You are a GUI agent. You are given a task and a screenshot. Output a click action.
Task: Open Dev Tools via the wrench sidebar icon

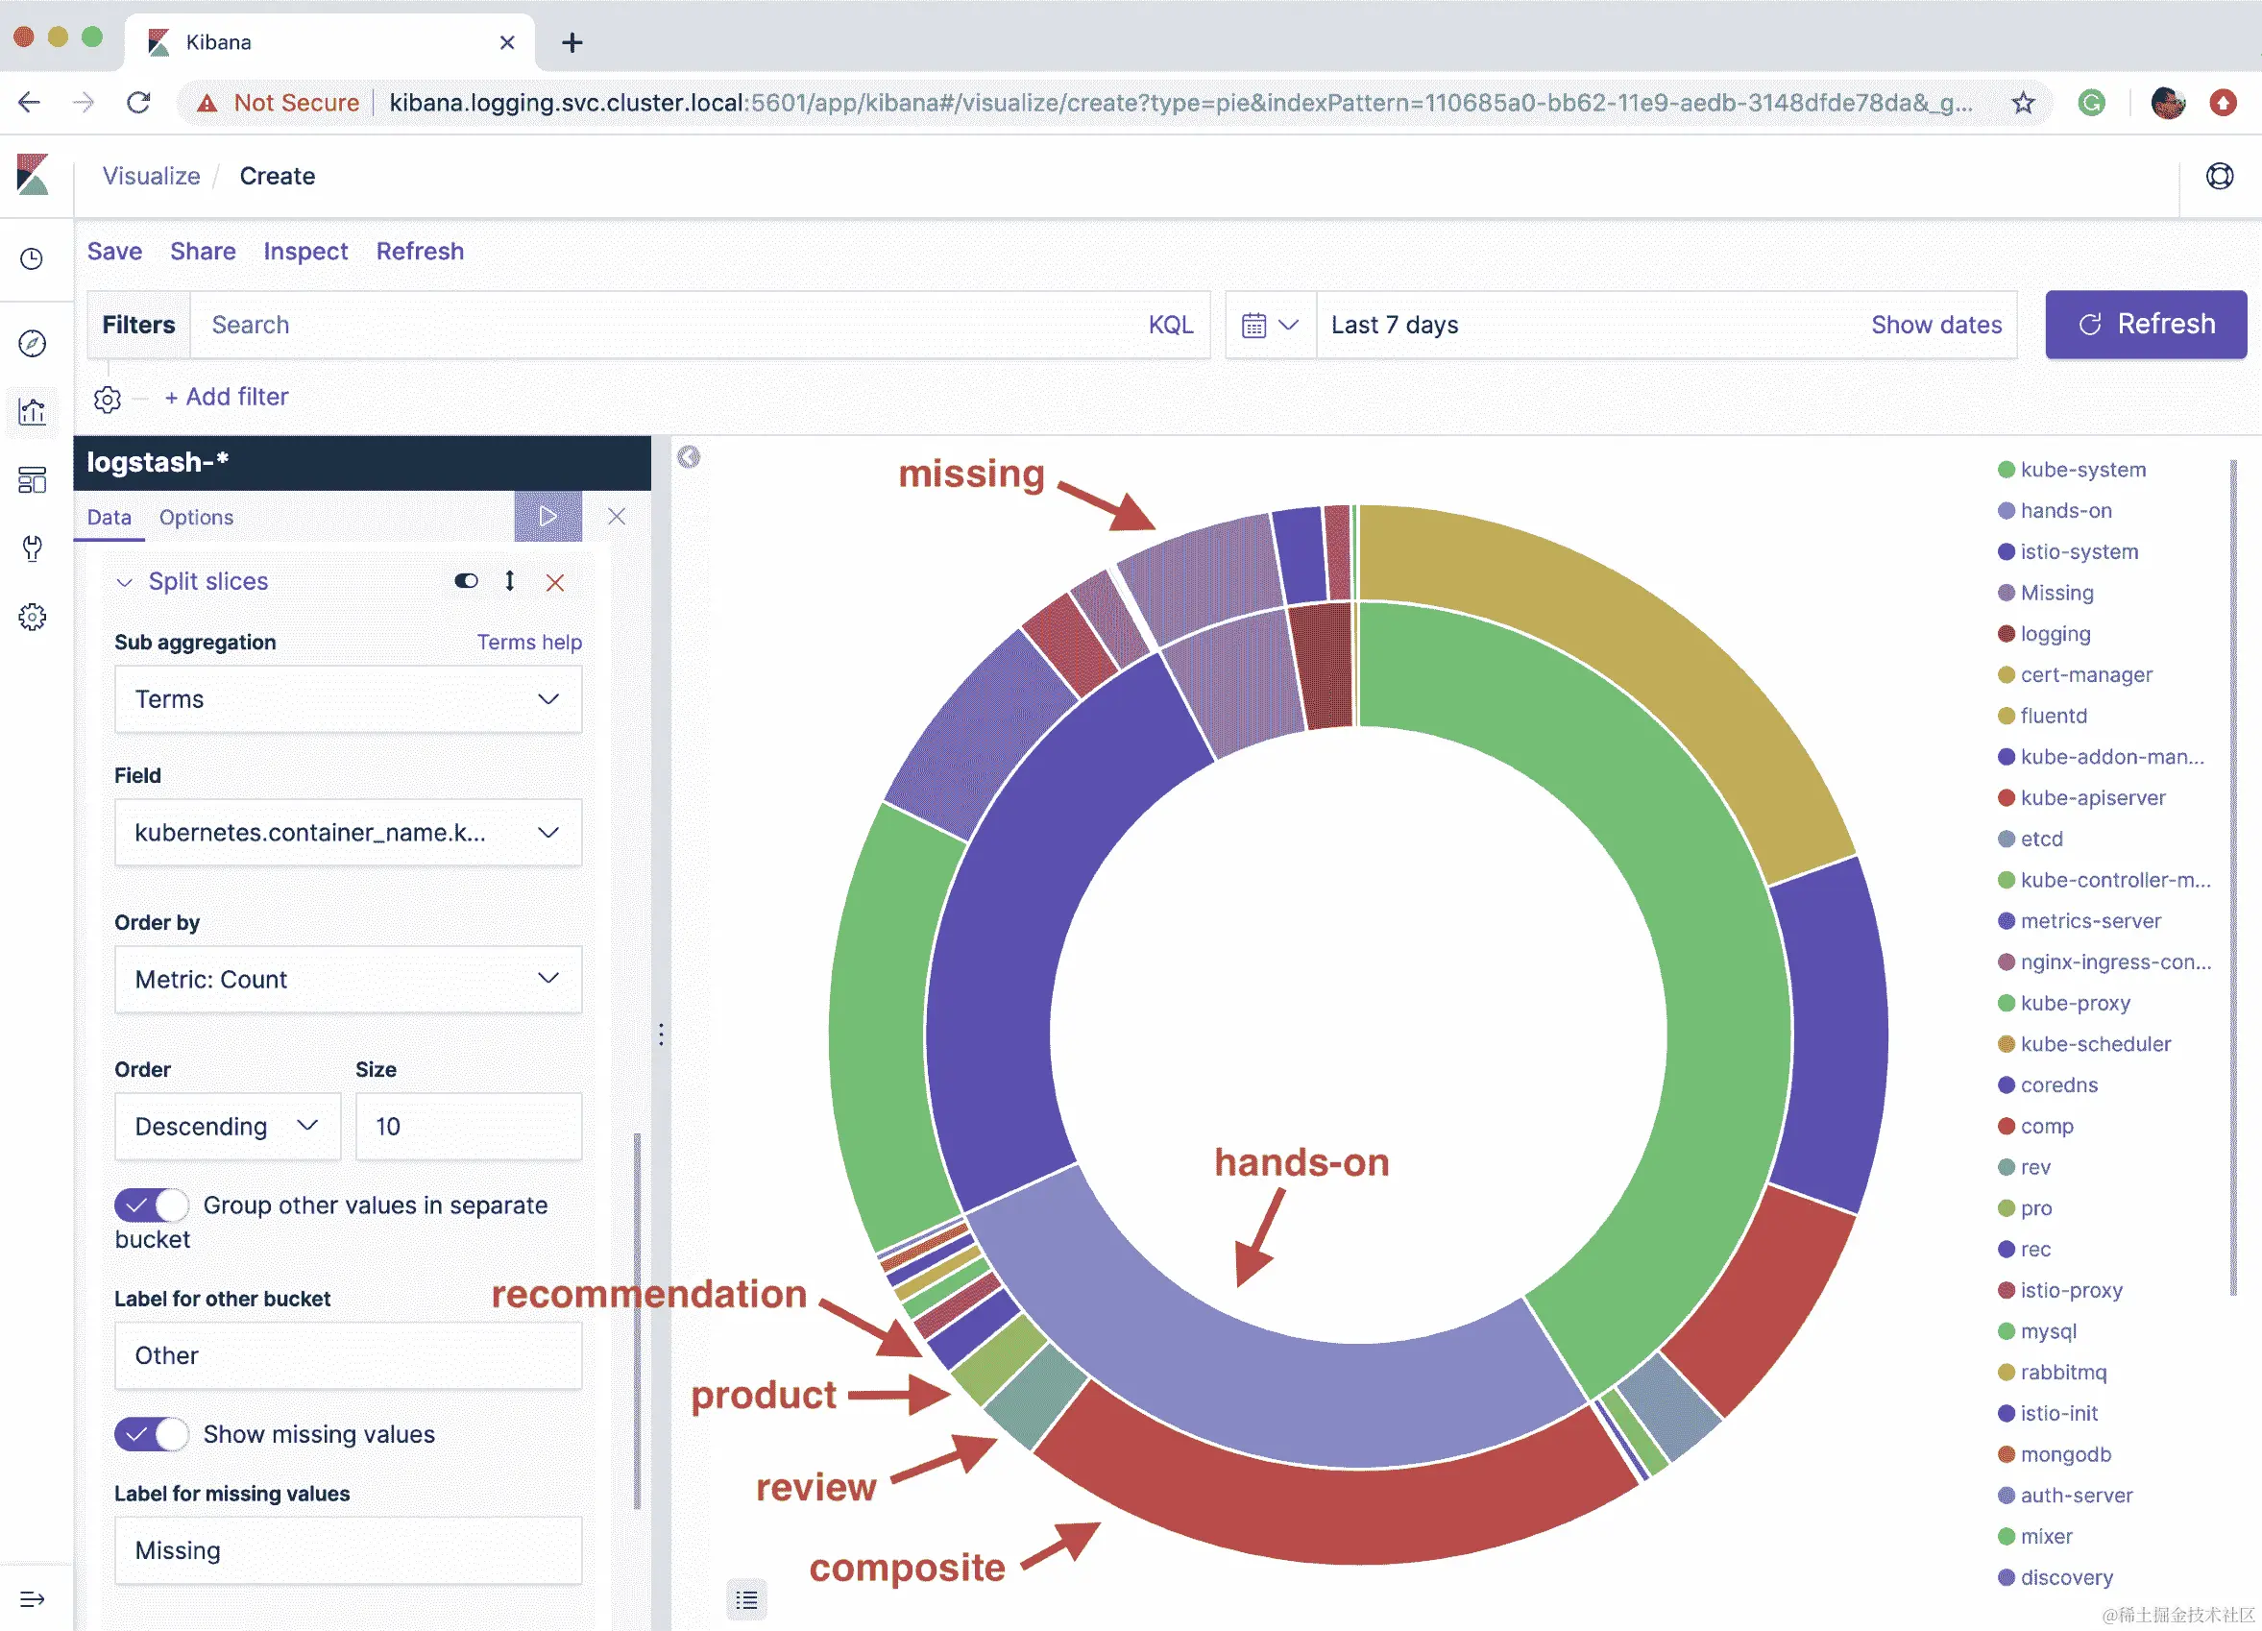[32, 548]
